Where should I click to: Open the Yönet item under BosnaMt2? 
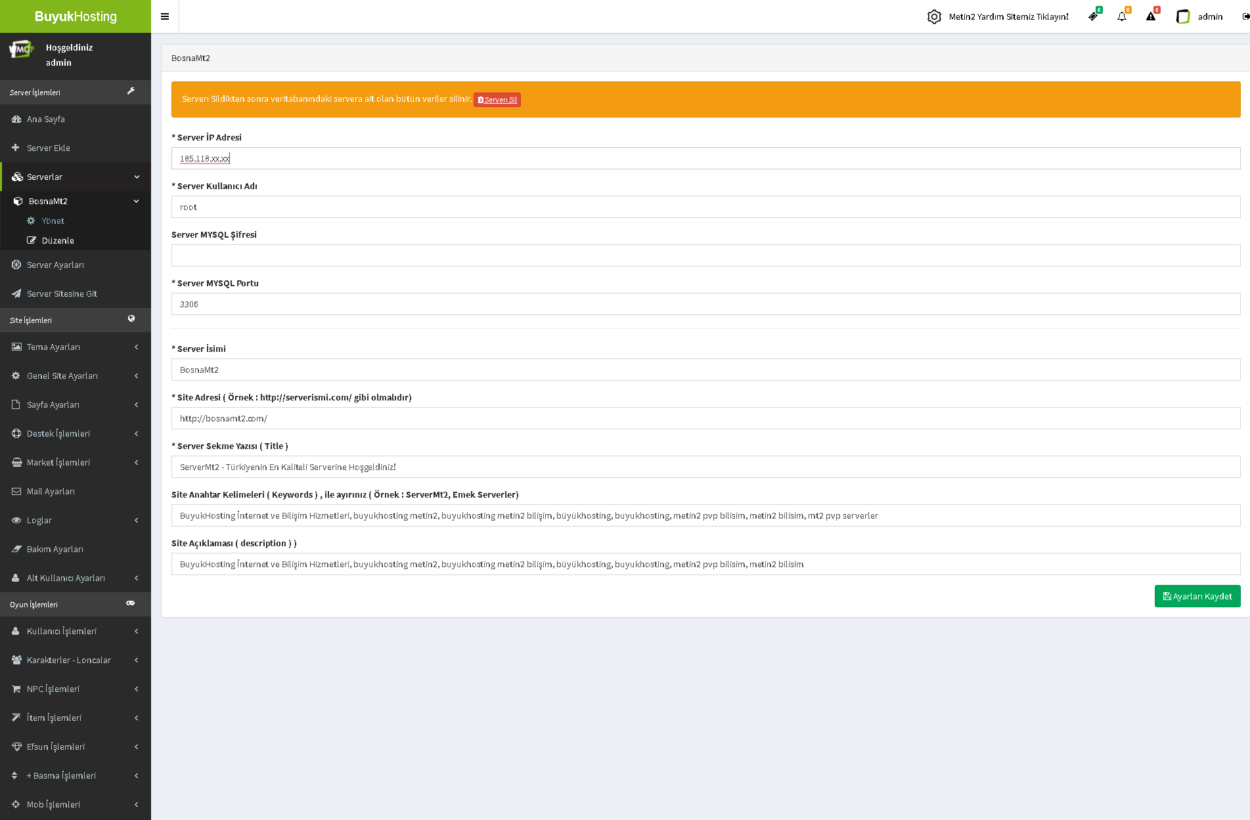click(x=53, y=221)
